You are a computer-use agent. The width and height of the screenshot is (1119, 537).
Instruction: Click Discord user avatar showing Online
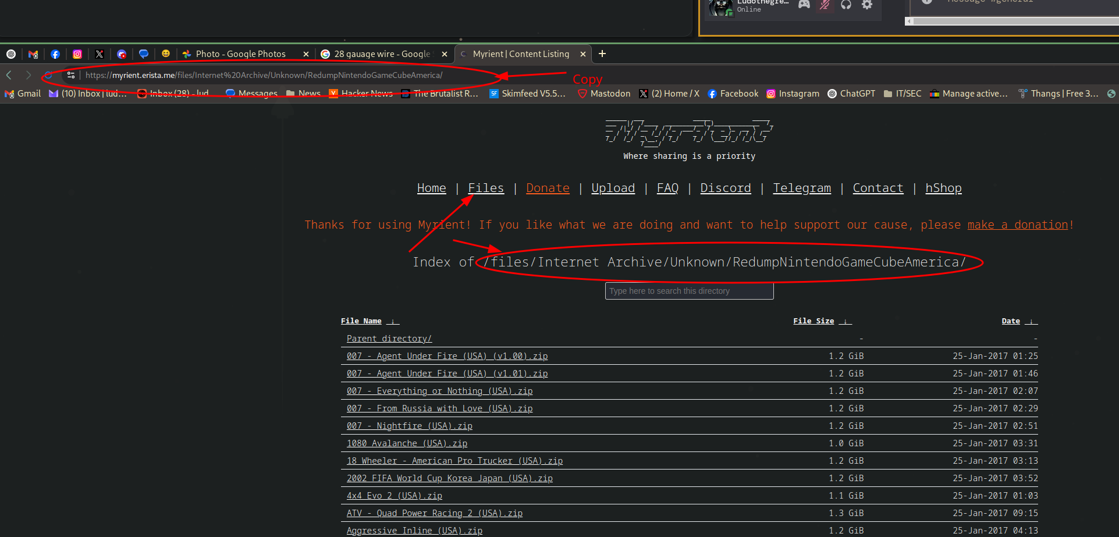tap(721, 8)
